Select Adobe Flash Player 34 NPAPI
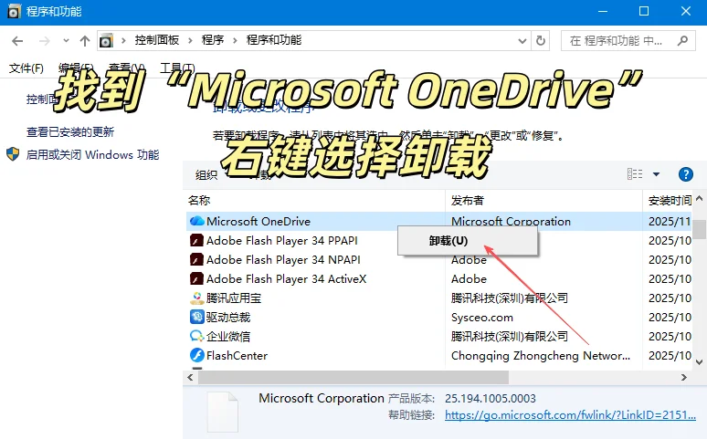 pos(283,260)
